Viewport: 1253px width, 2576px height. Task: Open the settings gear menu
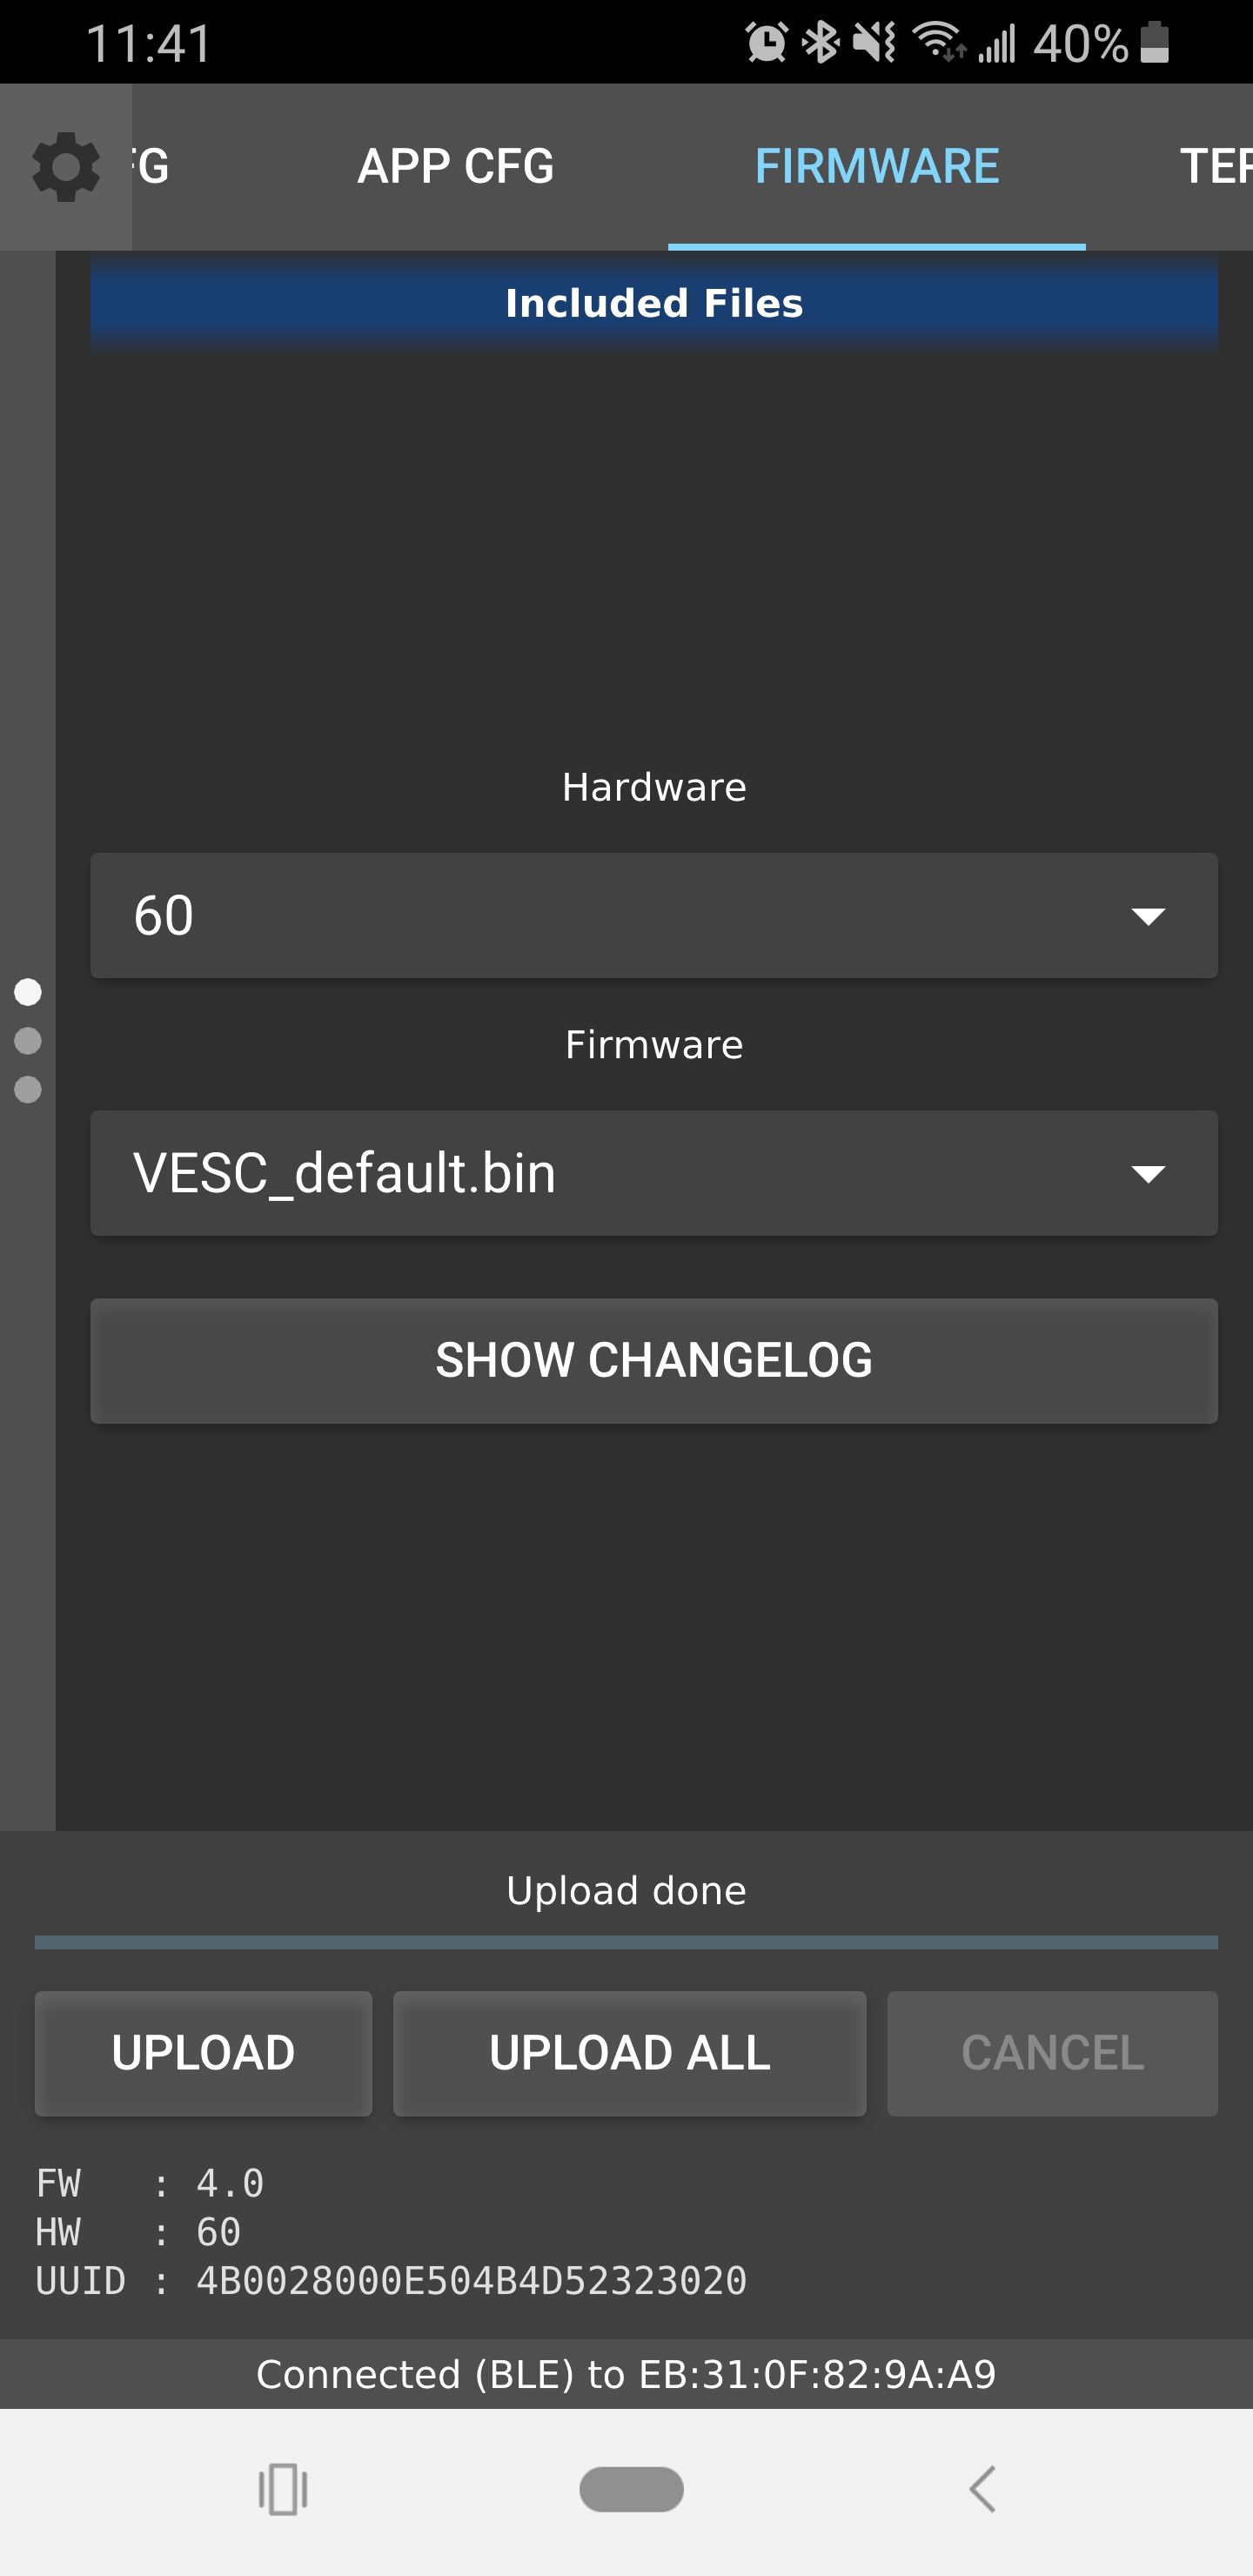pyautogui.click(x=66, y=167)
